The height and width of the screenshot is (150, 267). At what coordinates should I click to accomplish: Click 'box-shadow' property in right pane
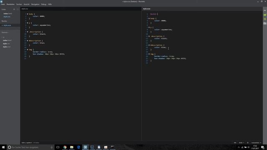pos(160,58)
